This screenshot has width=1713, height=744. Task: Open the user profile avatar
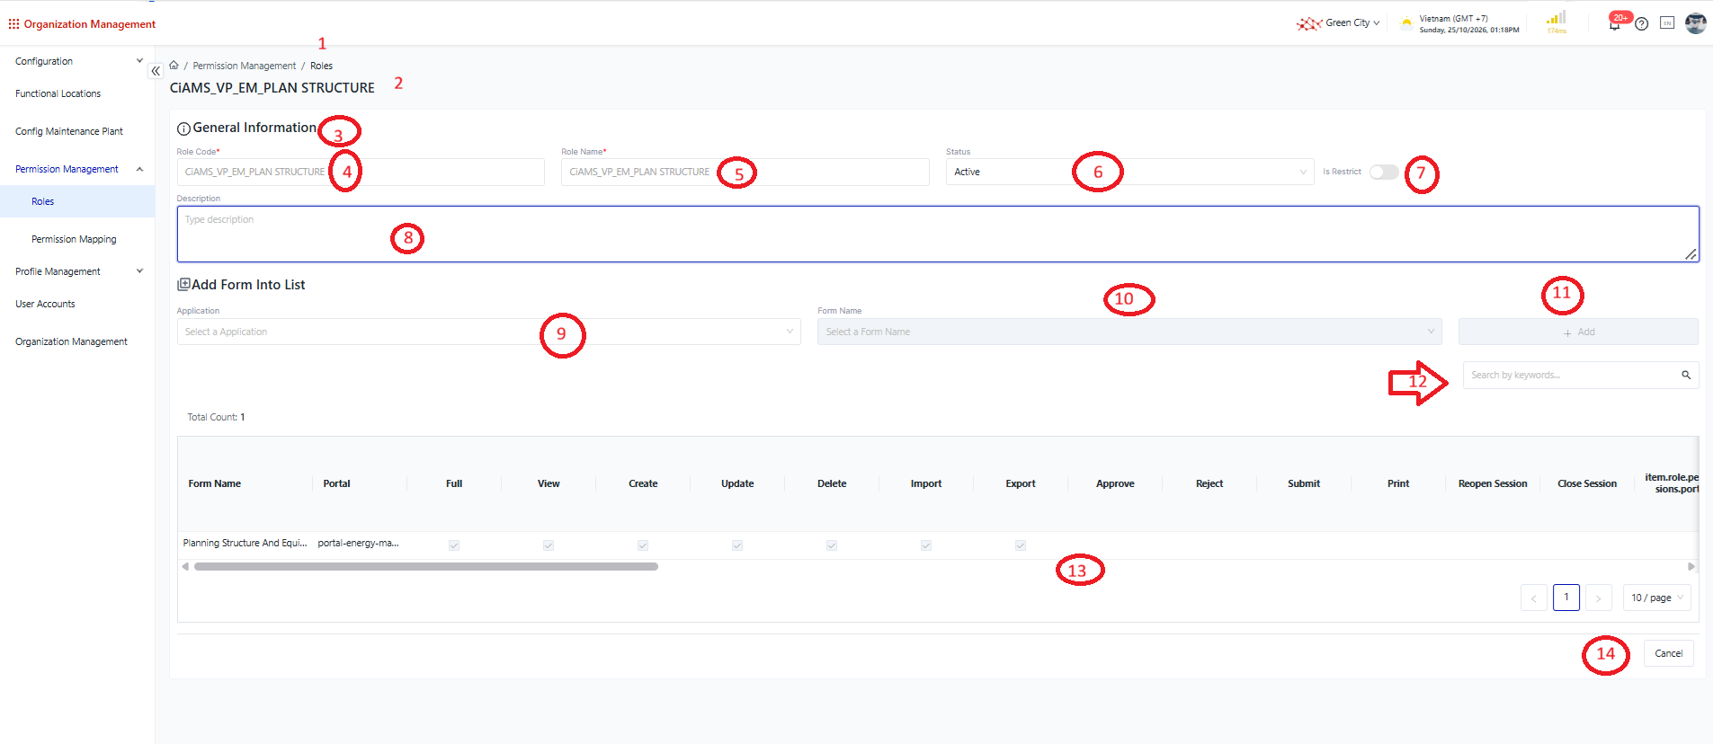(x=1696, y=23)
